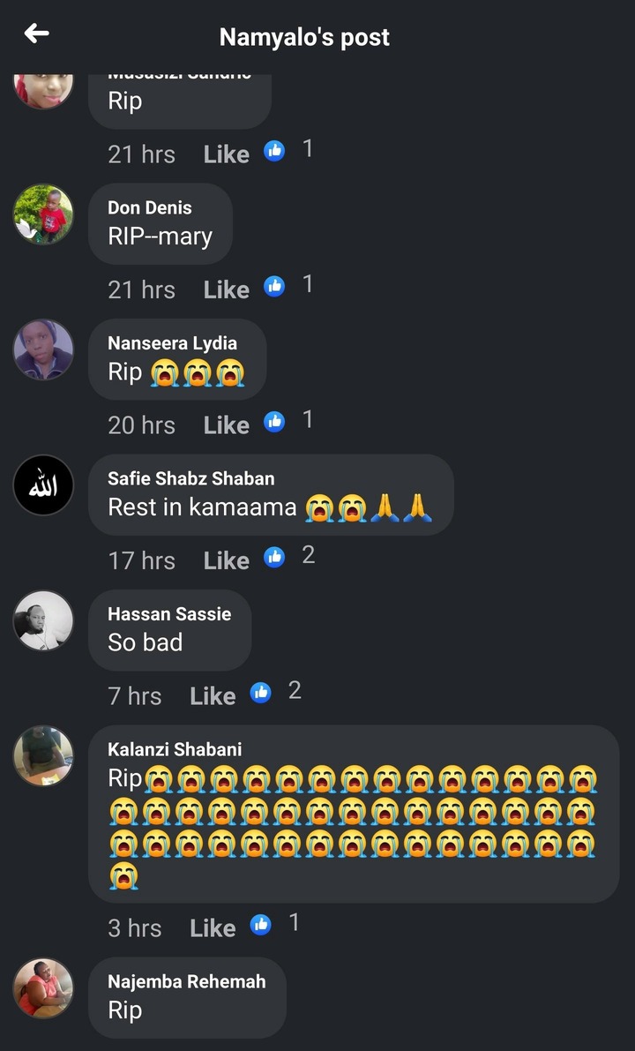Like Kalanzi Shabani's comment
This screenshot has height=1051, width=635.
(213, 928)
